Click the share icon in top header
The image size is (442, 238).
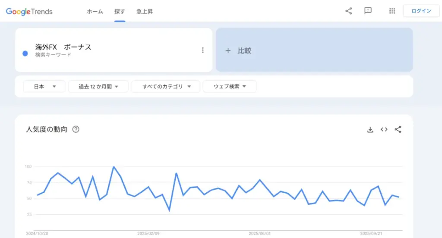tap(349, 11)
